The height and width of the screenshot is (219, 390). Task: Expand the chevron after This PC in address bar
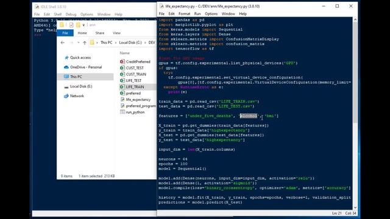116,43
